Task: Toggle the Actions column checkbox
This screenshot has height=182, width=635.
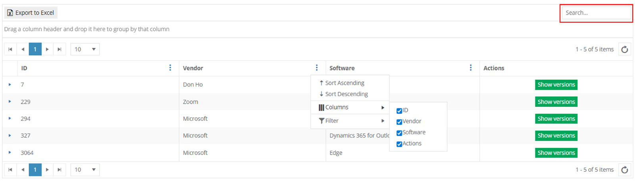Action: 399,144
